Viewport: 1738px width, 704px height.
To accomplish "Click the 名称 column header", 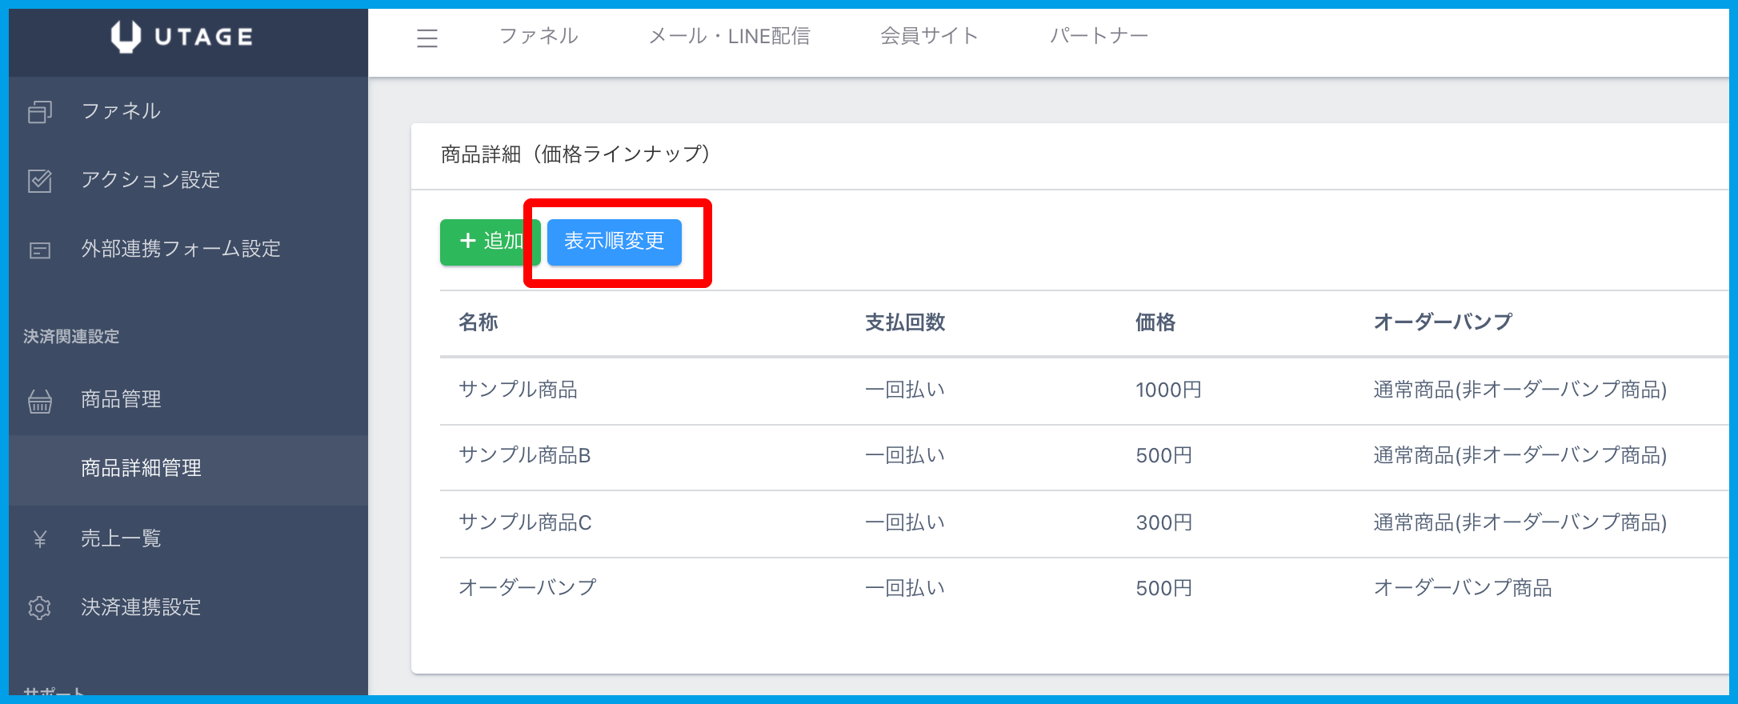I will [x=479, y=322].
